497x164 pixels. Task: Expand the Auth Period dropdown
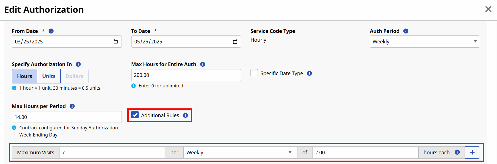[424, 42]
